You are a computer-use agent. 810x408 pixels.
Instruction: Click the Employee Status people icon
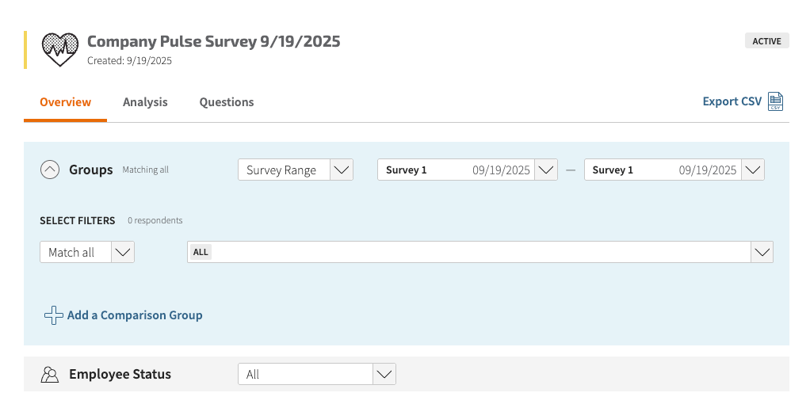point(50,374)
